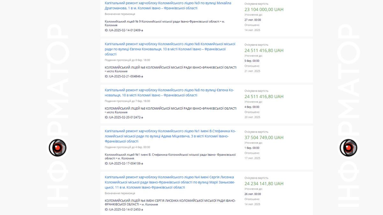Click status 'Подання пропозицій до 4 бер. 00:00'
Screen dimensions: 383x215
[127, 147]
